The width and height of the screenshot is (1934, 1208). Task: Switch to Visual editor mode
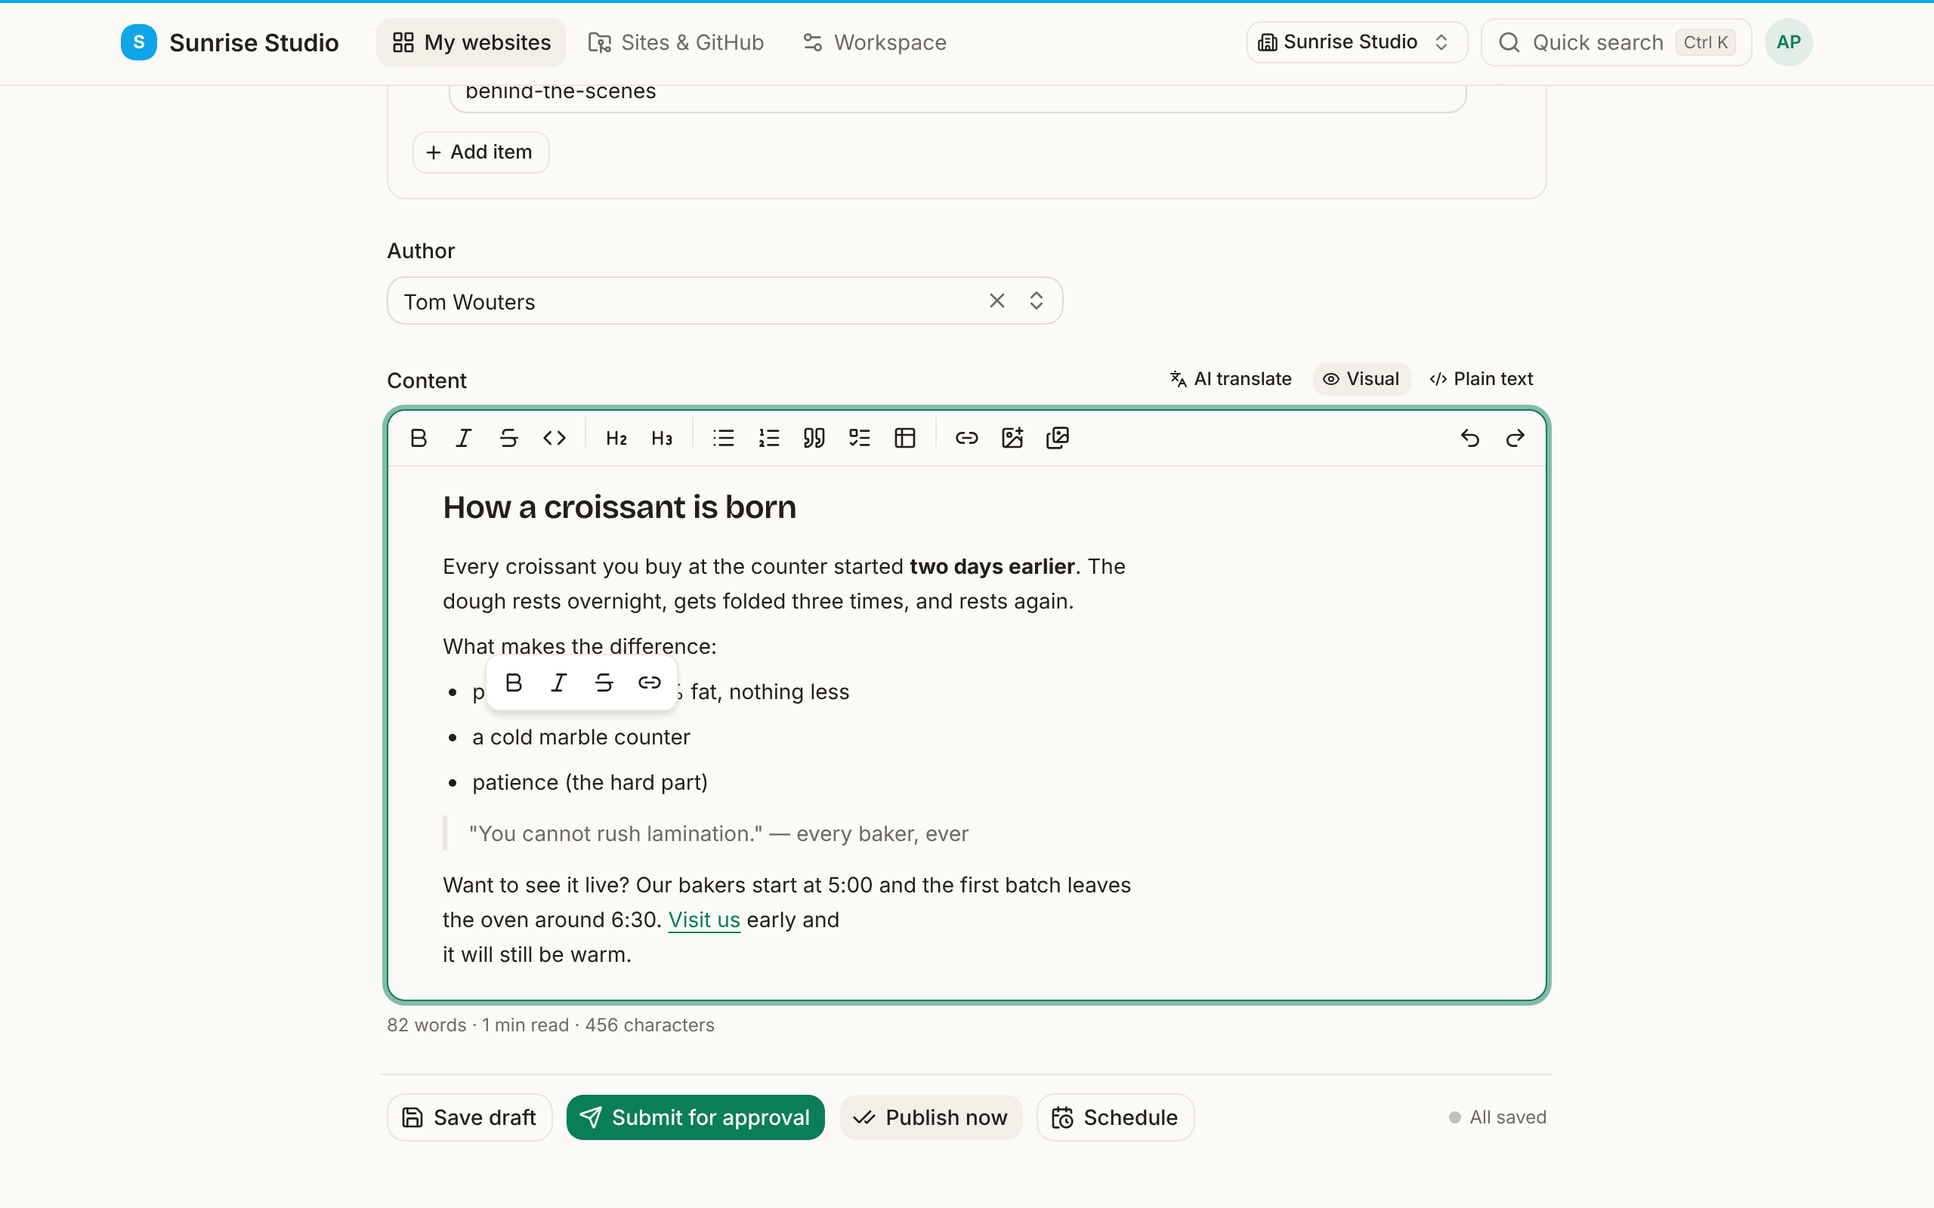pos(1361,379)
